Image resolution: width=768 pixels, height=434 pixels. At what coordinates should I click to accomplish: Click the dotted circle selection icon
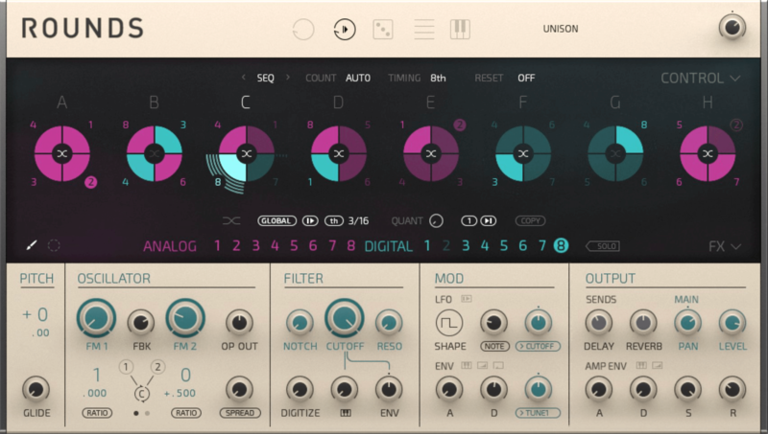point(54,245)
